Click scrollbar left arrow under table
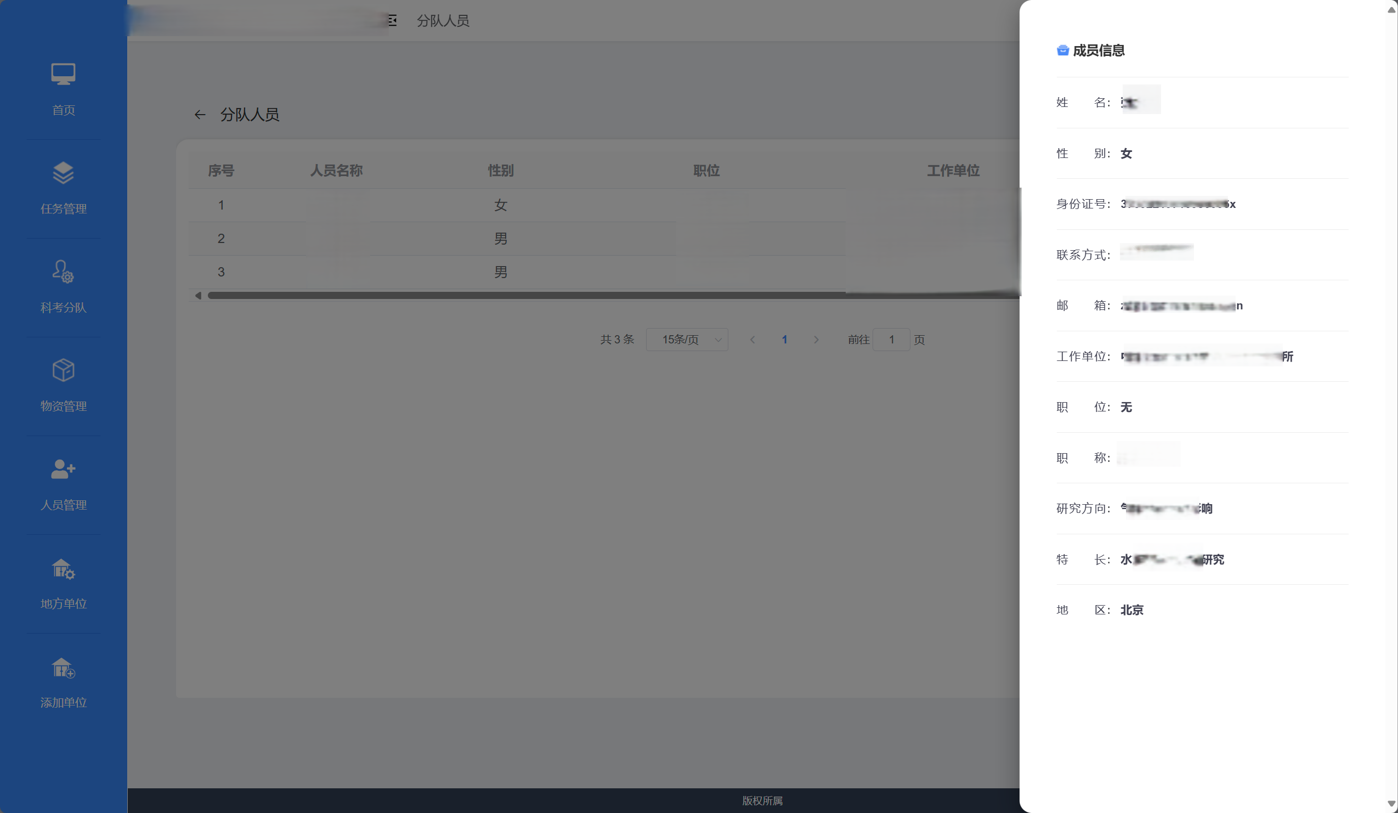 coord(198,296)
